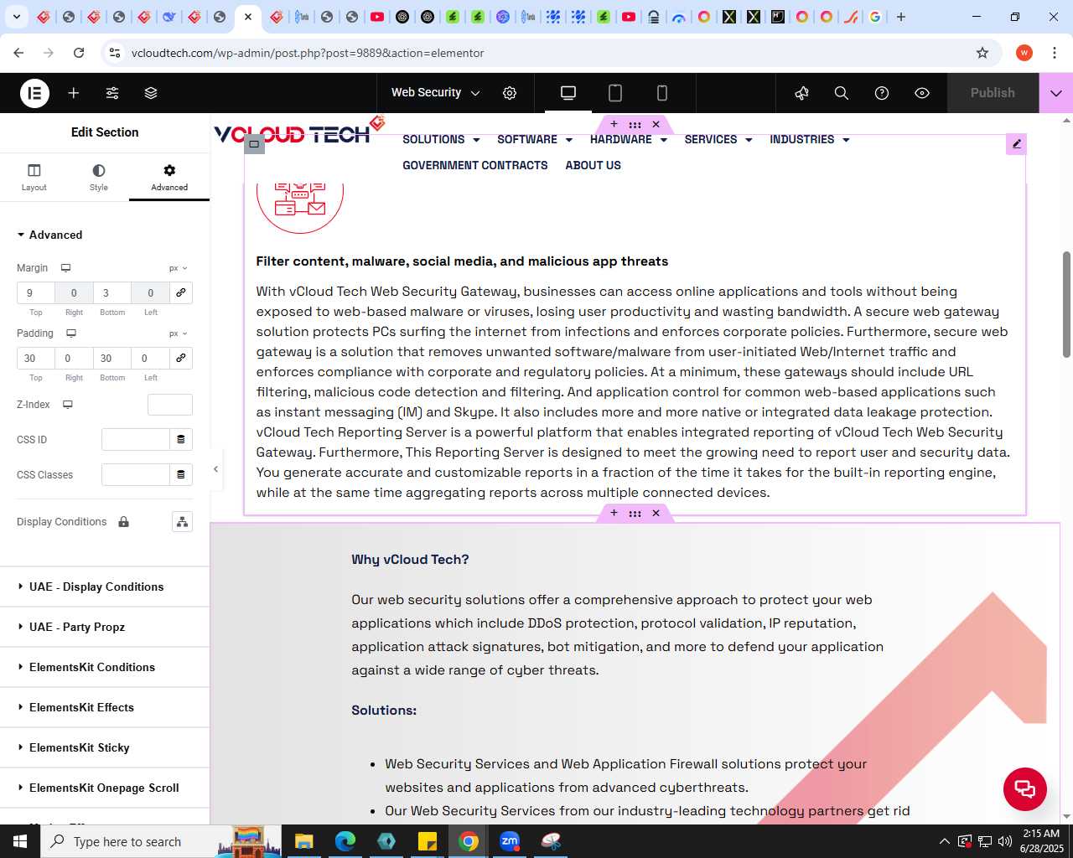
Task: Toggle link padding values together
Action: coord(180,358)
